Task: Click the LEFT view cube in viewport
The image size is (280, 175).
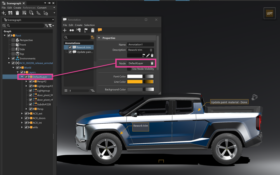Action: tap(269, 13)
